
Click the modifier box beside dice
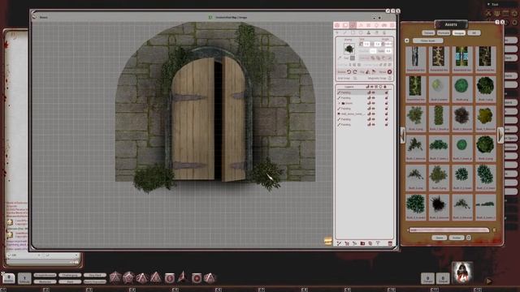[9, 278]
